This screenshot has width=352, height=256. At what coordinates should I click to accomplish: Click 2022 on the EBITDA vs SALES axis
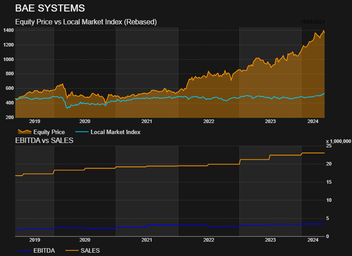click(209, 240)
